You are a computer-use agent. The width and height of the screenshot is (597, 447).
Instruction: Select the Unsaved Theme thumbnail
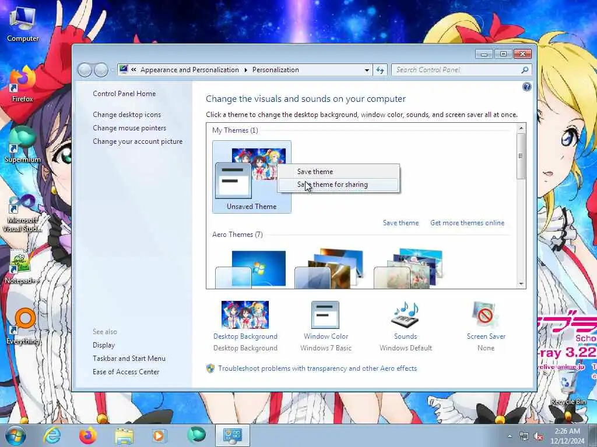point(252,177)
